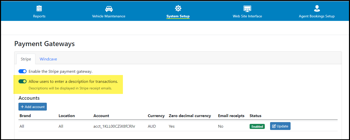Image resolution: width=350 pixels, height=140 pixels.
Task: Open the Reports menu label
Action: pyautogui.click(x=39, y=16)
